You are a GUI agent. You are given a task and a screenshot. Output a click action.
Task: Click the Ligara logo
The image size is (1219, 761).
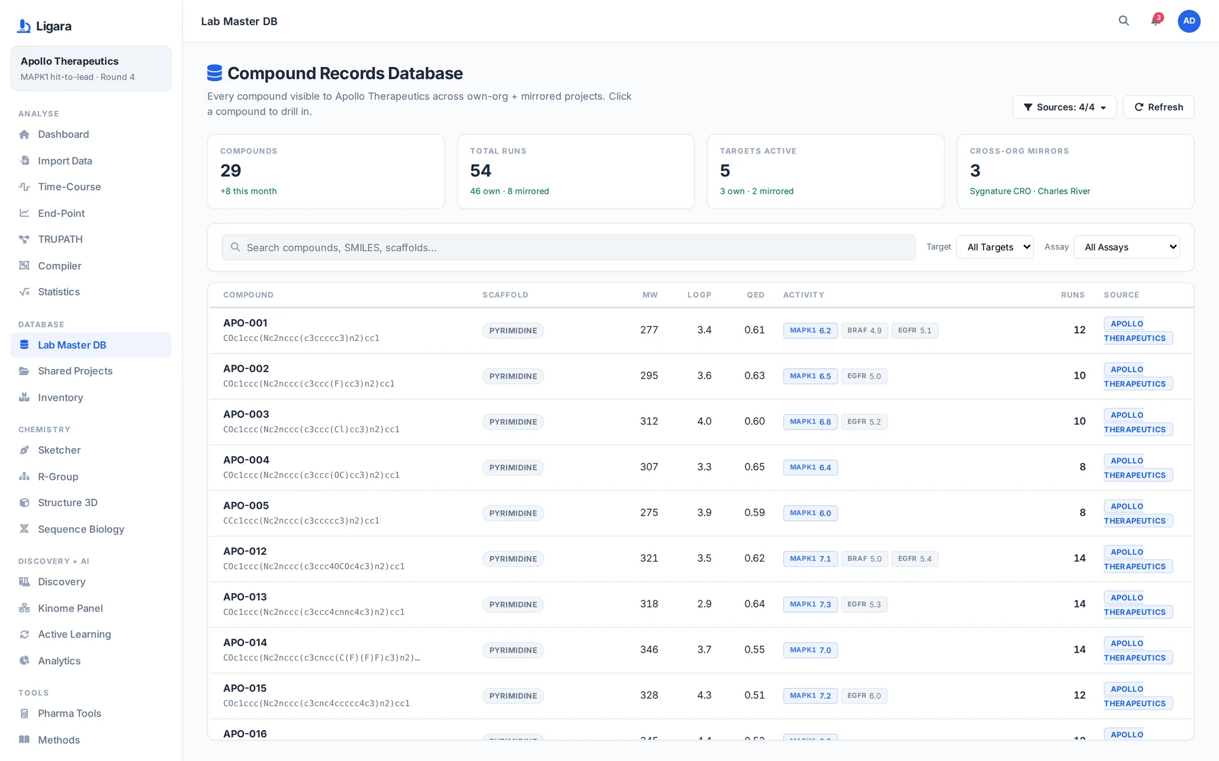(x=44, y=26)
